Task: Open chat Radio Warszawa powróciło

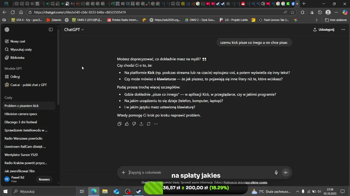Action: (x=29, y=139)
